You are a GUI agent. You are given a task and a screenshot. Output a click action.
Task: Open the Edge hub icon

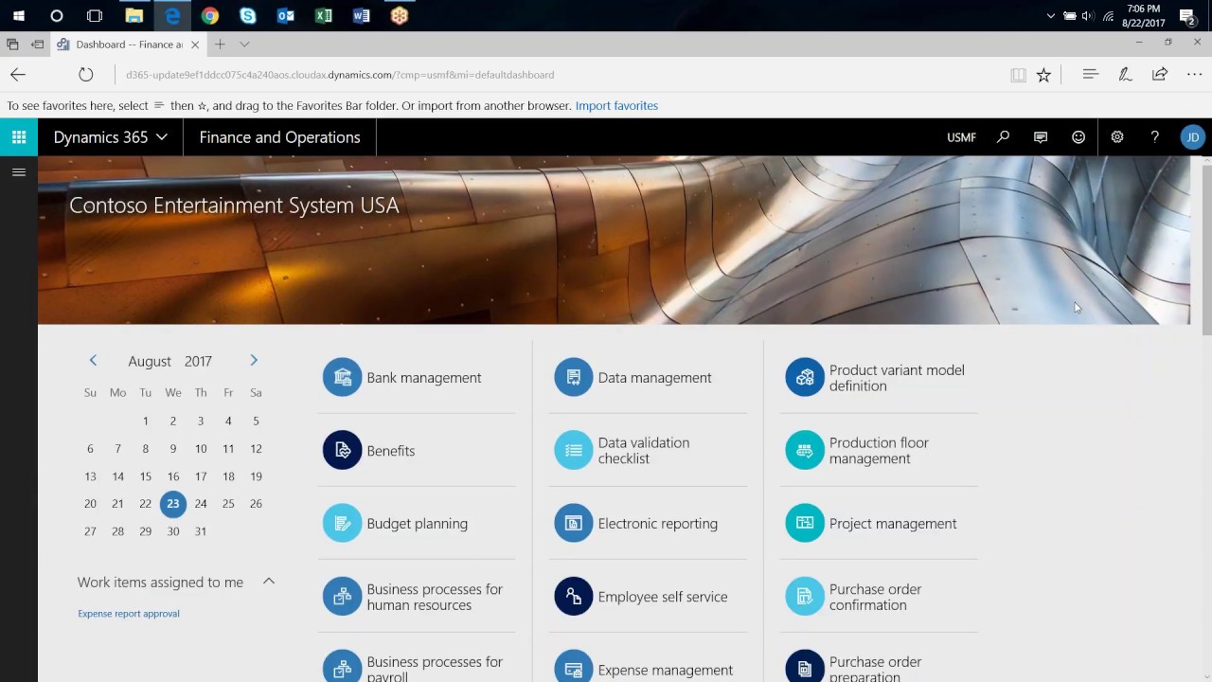click(x=1090, y=74)
